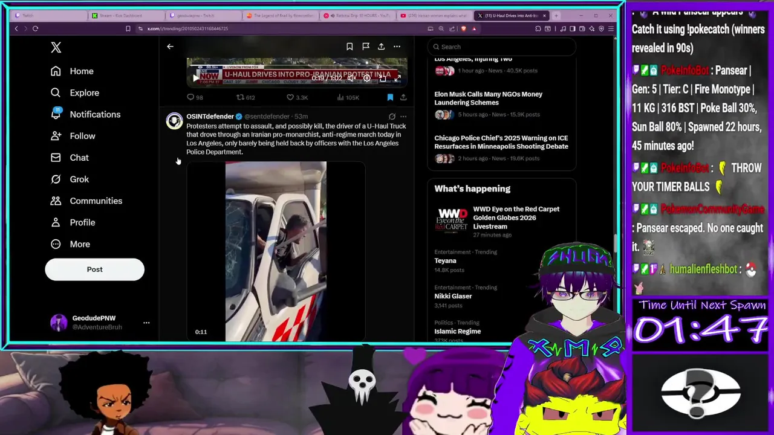Open the browser hamburger menu
774x435 pixels.
pyautogui.click(x=611, y=28)
